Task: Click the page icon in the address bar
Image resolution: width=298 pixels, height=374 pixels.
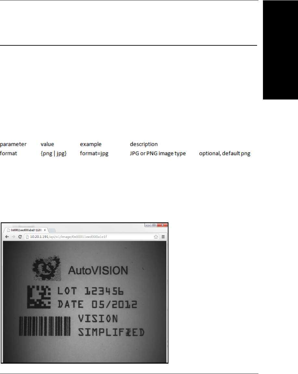Action: click(x=27, y=237)
